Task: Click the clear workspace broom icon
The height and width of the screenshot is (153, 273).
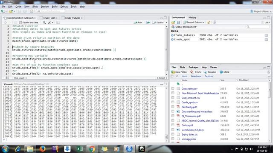Action: pyautogui.click(x=209, y=22)
